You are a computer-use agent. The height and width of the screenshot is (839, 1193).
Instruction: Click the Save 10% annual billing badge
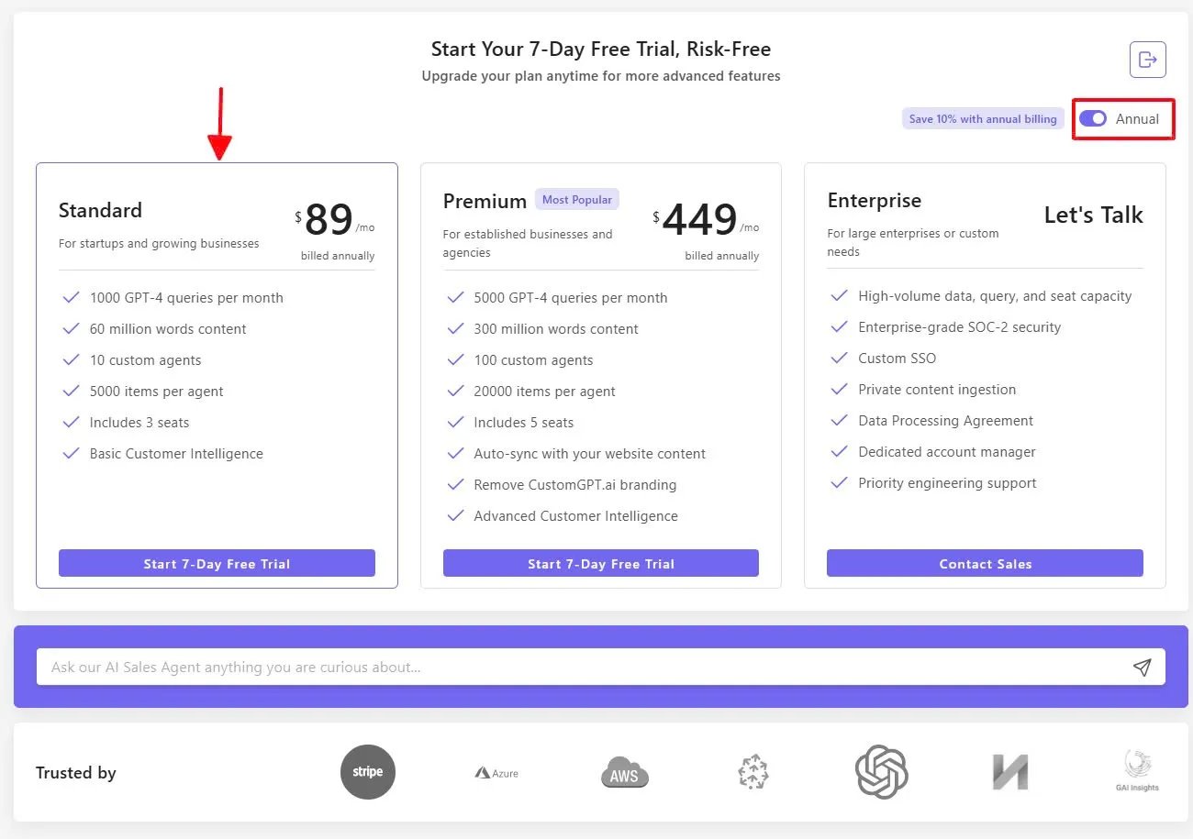(983, 119)
